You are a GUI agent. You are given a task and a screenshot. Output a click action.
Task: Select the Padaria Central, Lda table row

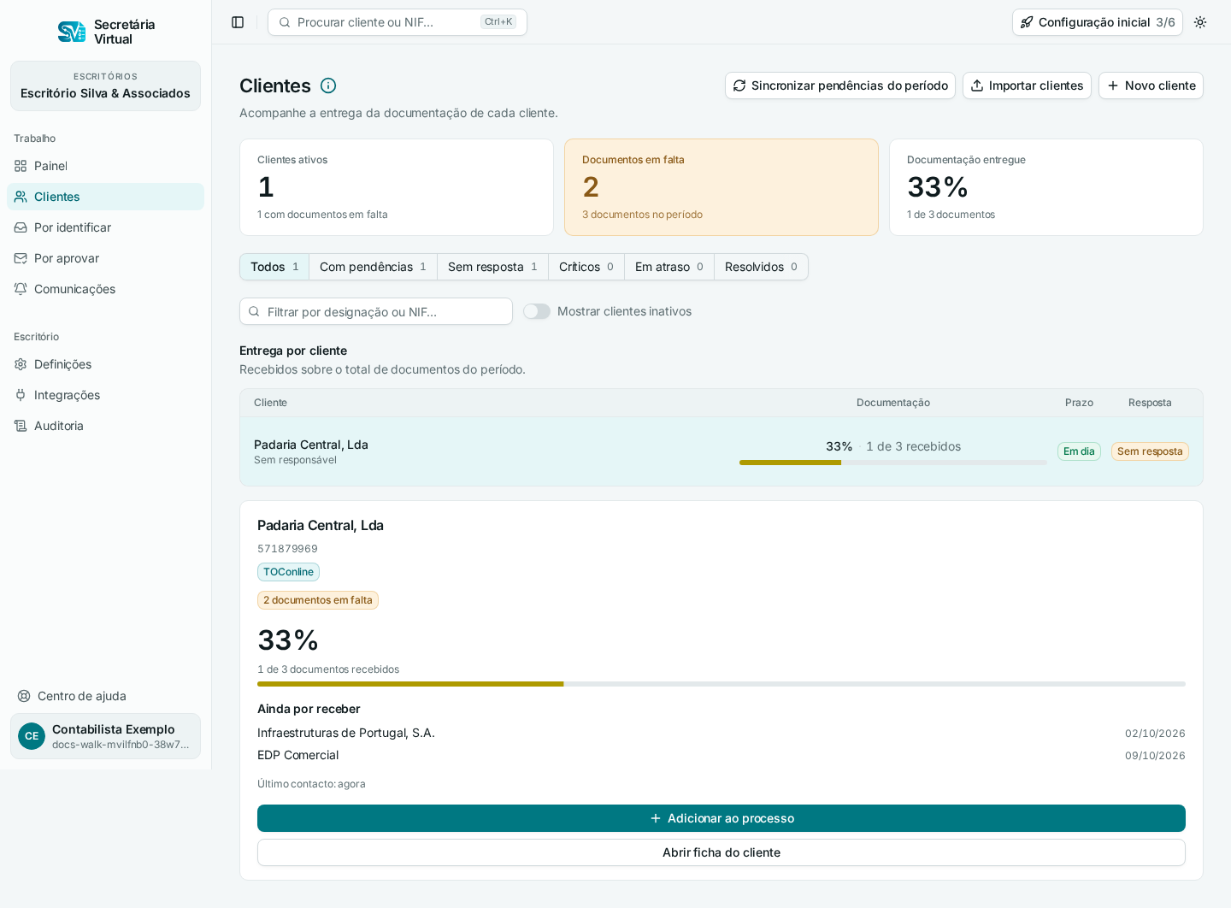[x=722, y=451]
